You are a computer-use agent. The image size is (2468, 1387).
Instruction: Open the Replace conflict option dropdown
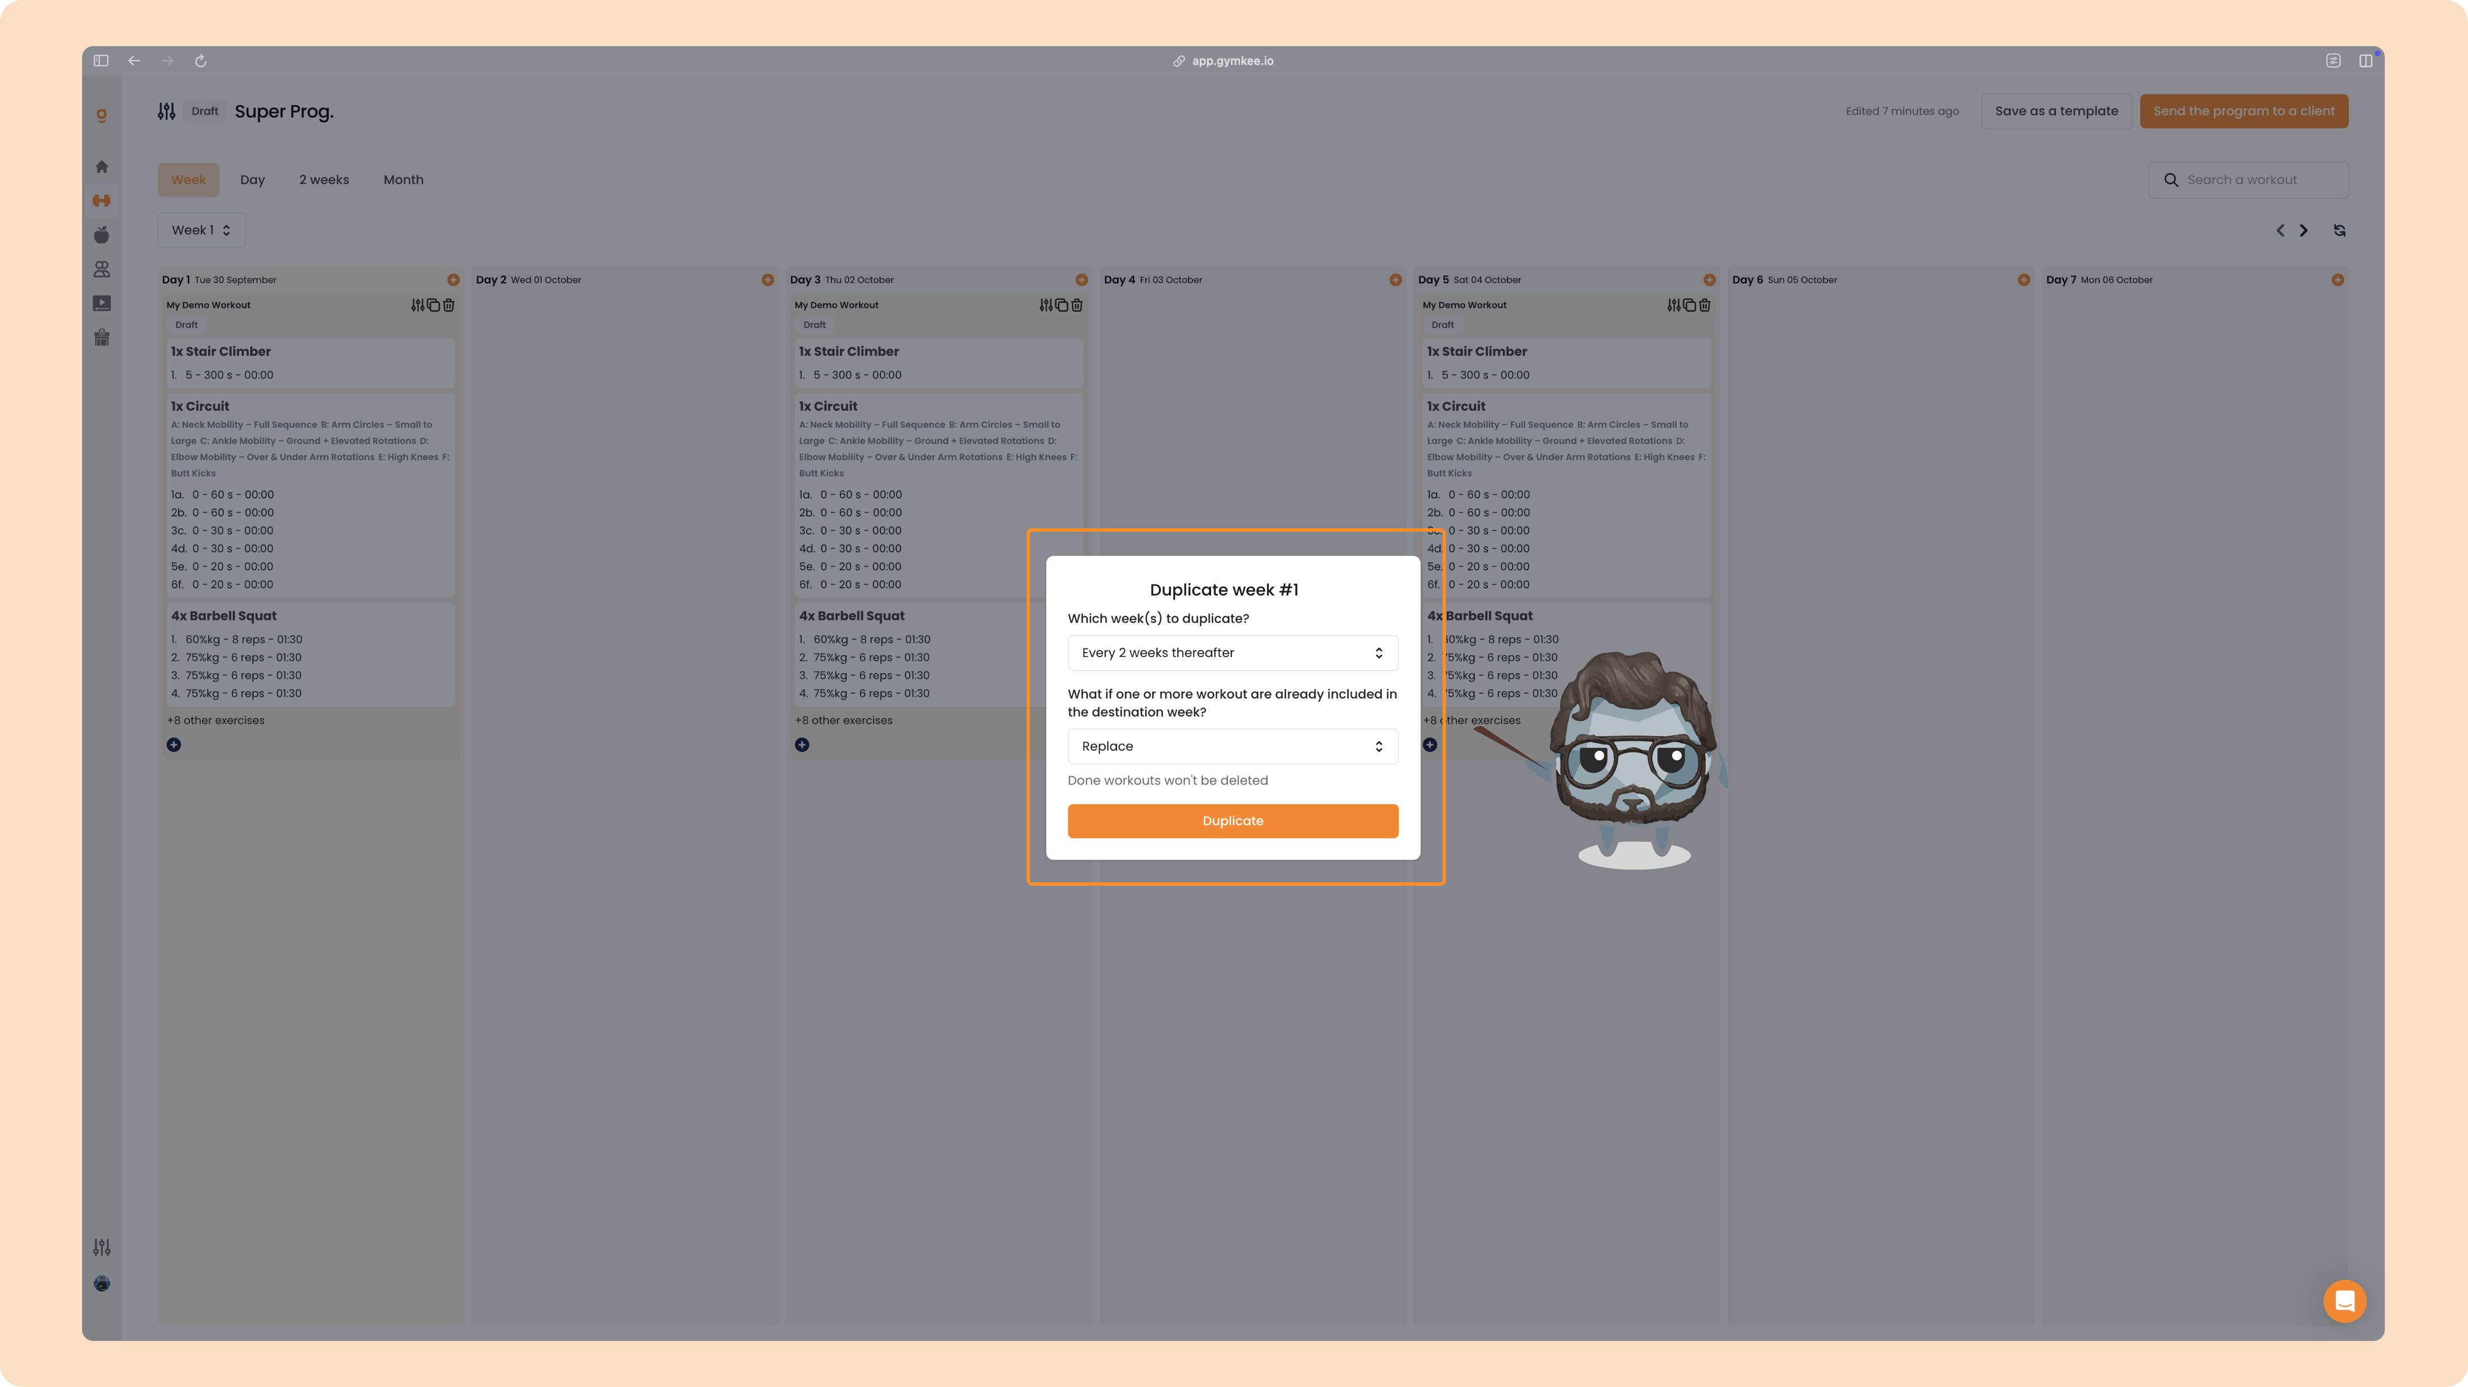tap(1232, 746)
